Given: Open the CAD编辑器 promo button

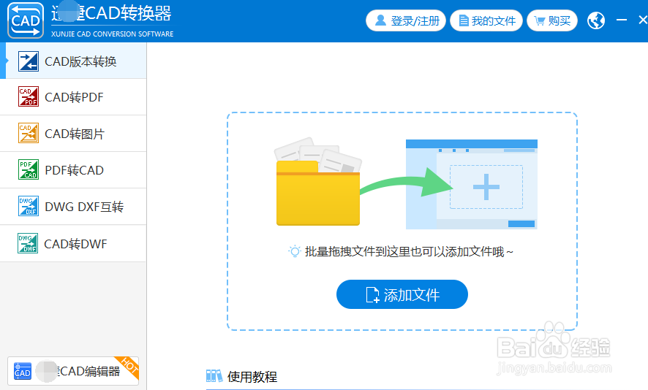Looking at the screenshot, I should click(x=73, y=371).
